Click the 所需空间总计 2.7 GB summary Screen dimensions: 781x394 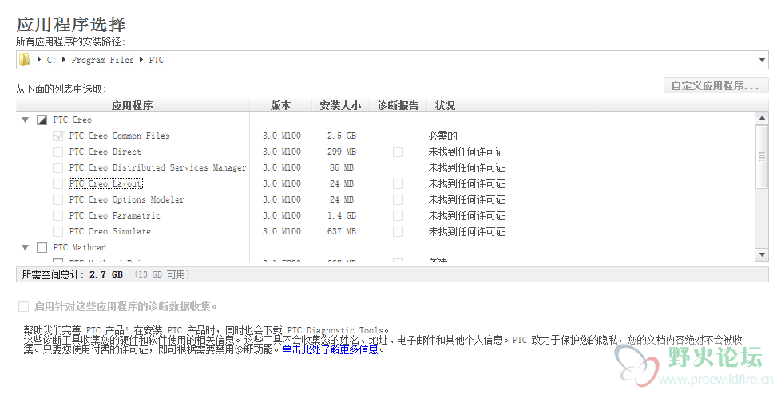(x=73, y=274)
